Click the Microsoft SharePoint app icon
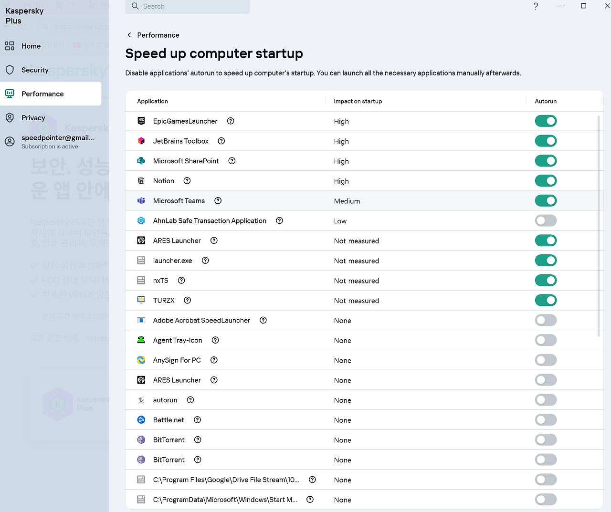The image size is (611, 512). tap(141, 161)
